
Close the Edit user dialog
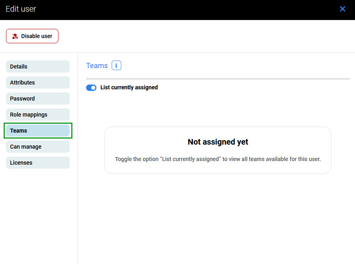coord(342,9)
